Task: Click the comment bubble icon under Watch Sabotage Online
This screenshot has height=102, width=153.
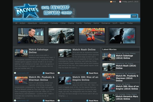Action: (15, 73)
